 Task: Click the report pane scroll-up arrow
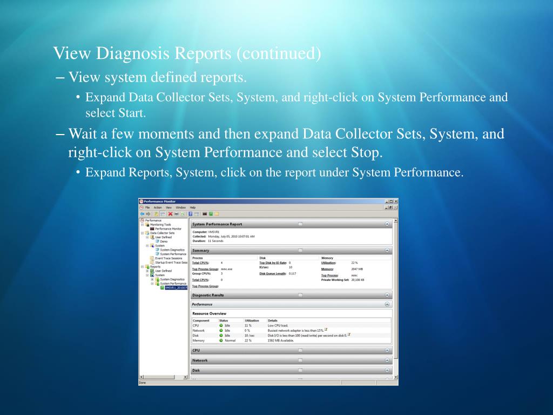tap(396, 220)
